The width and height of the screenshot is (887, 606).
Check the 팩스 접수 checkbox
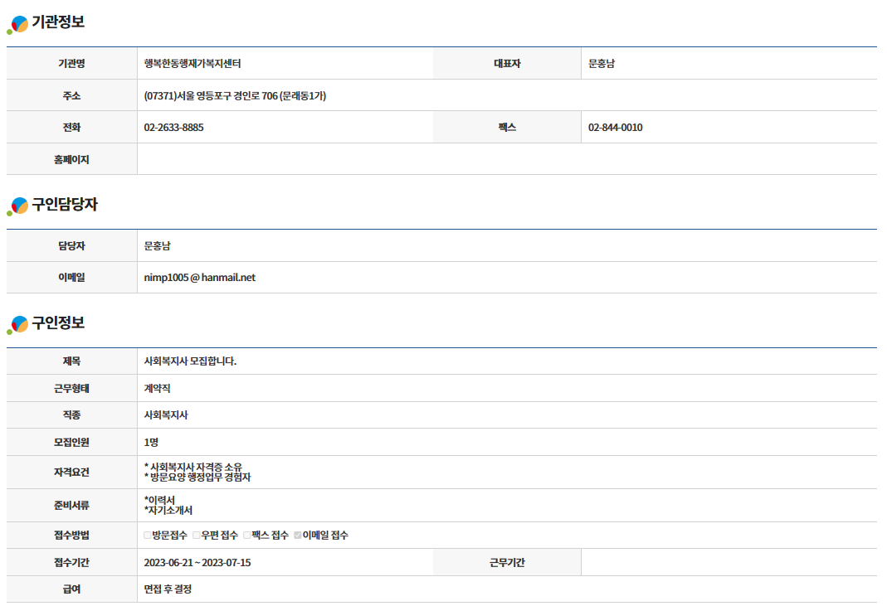click(x=247, y=536)
